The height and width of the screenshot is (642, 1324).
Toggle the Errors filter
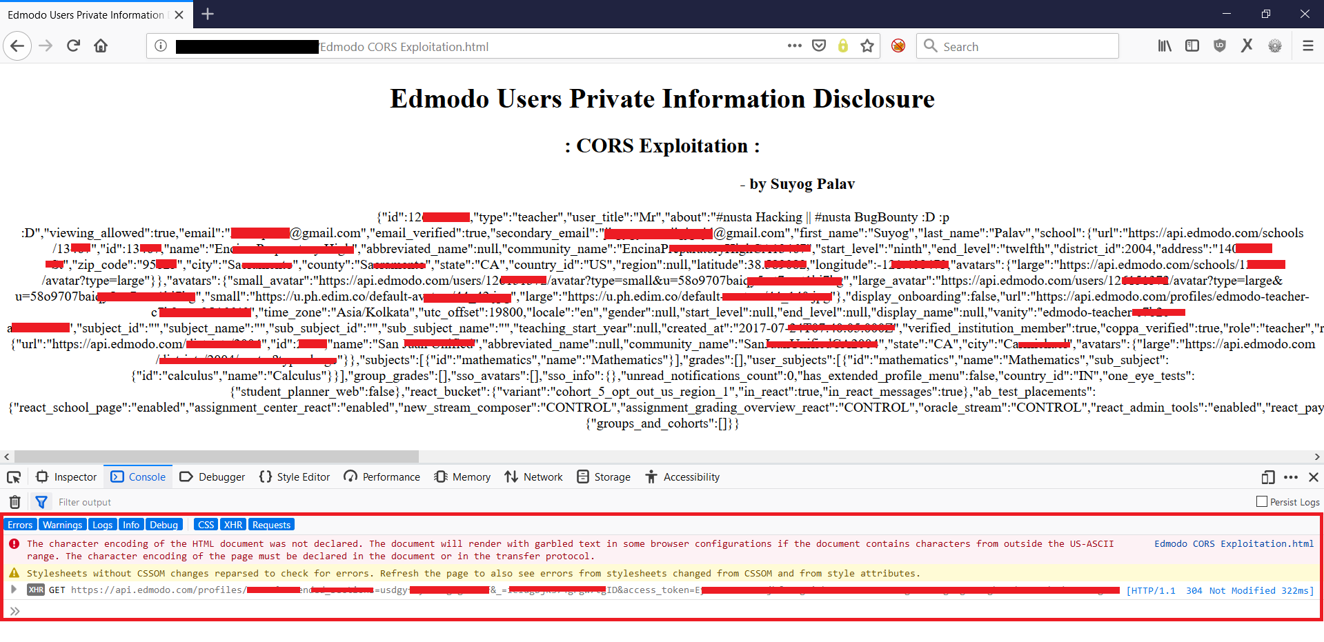pos(21,525)
